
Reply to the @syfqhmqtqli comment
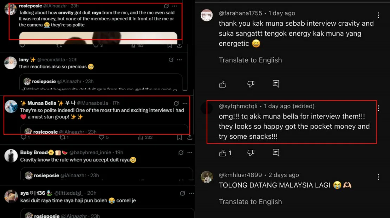point(276,153)
